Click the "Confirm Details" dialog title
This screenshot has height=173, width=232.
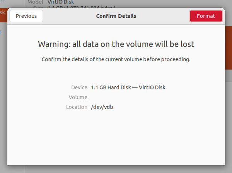[x=116, y=16]
